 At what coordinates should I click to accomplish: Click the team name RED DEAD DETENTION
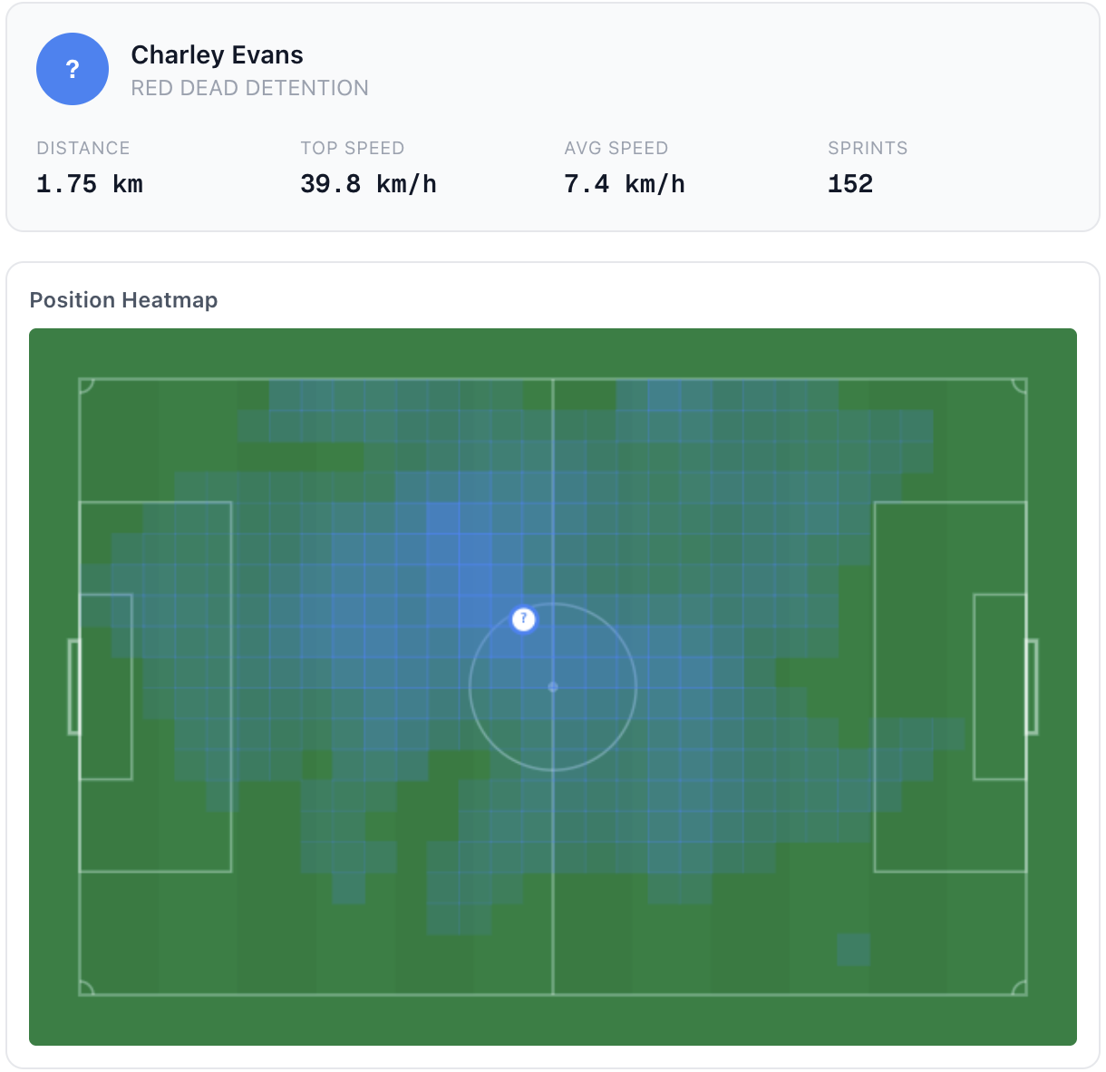(250, 88)
